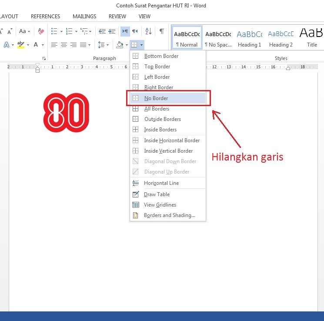Open the REFERENCES ribbon tab
The height and width of the screenshot is (321, 324).
pos(45,17)
